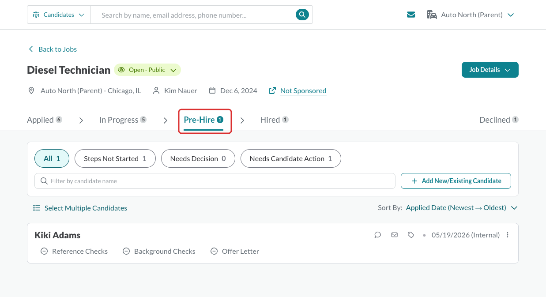The height and width of the screenshot is (297, 546).
Task: Click the teal search magnifier button
Action: 302,15
